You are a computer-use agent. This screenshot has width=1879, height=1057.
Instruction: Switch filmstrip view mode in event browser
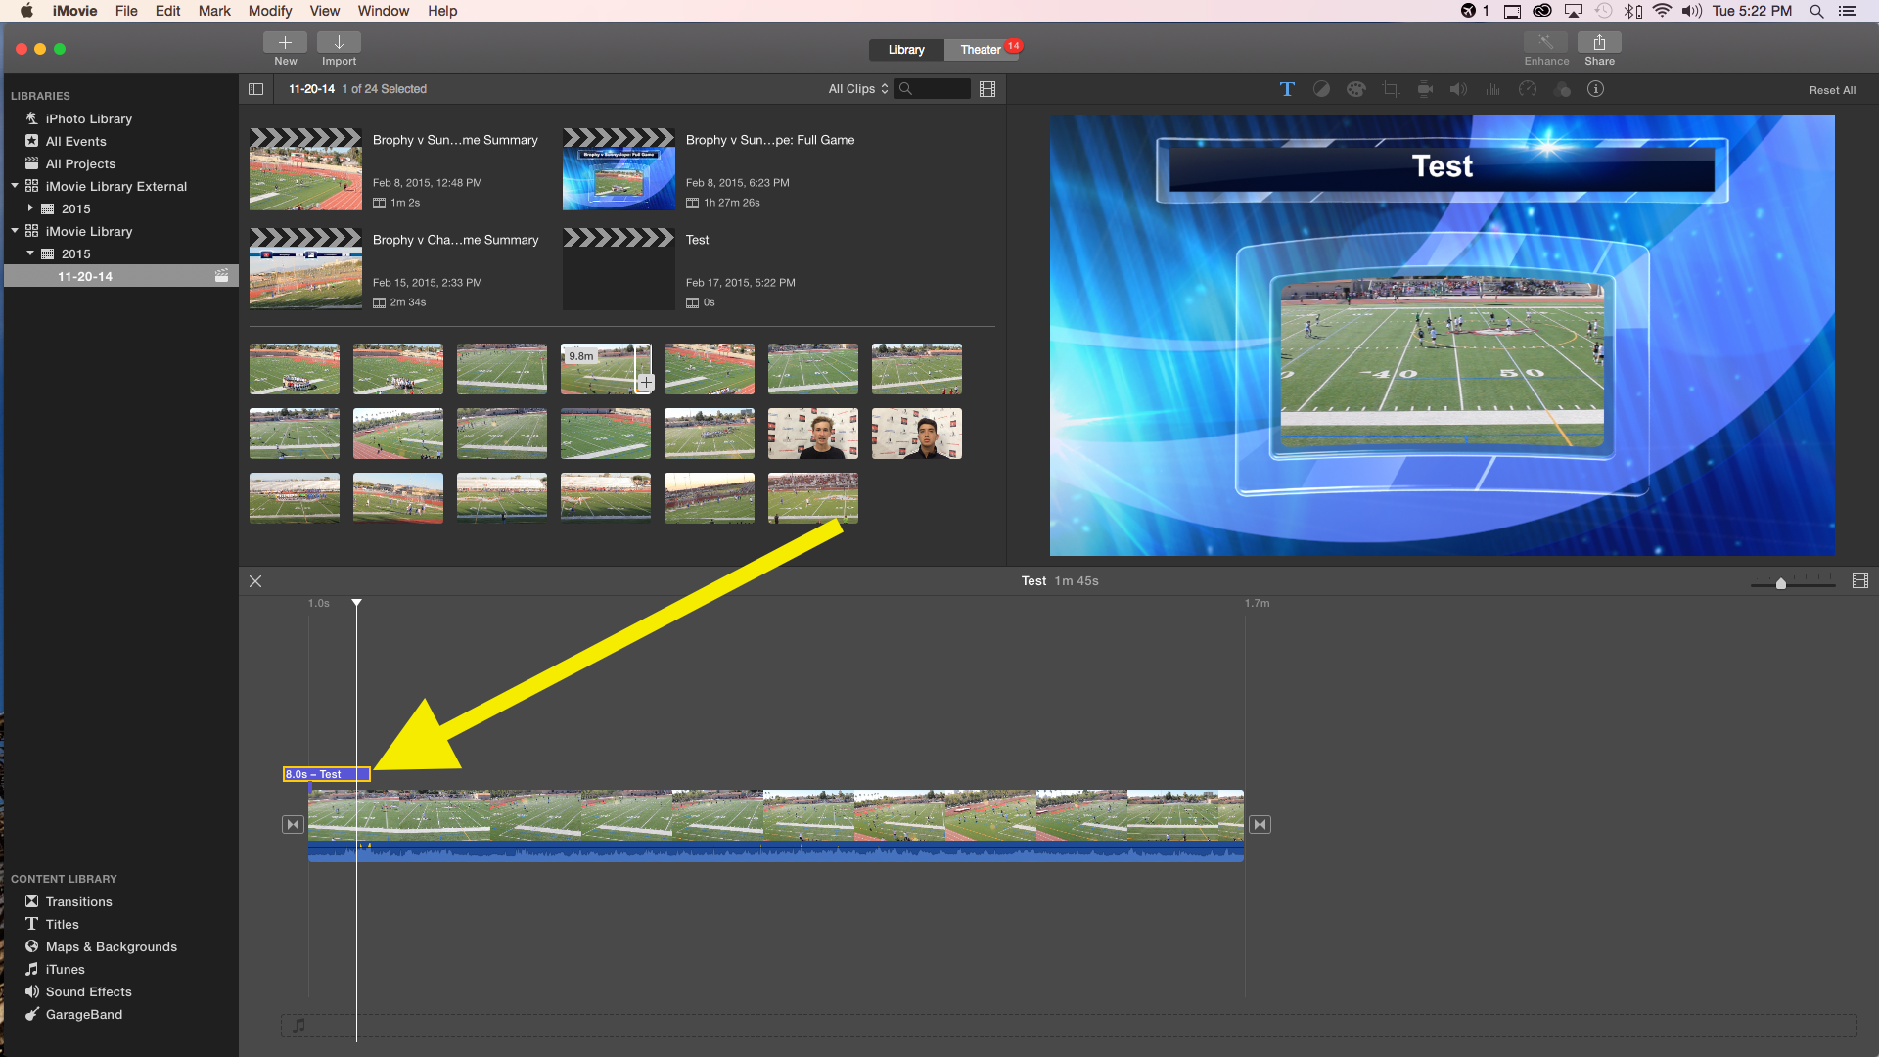(x=986, y=89)
